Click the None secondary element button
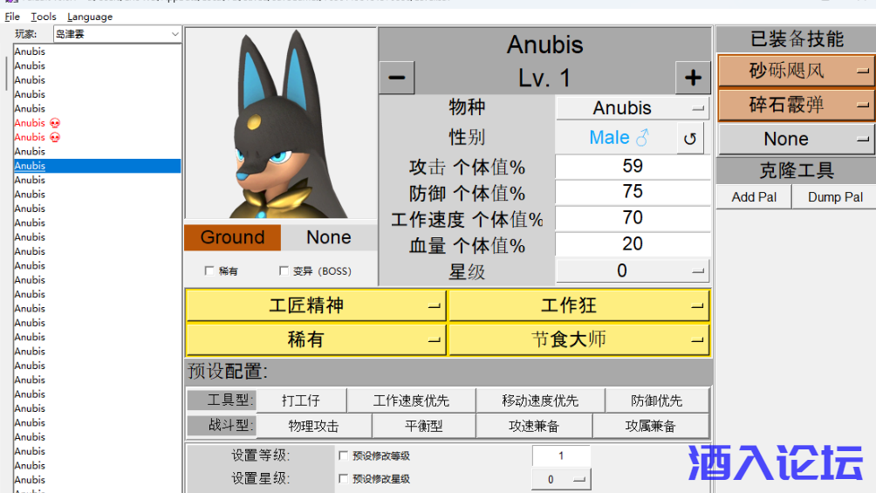This screenshot has height=493, width=876. pos(329,237)
